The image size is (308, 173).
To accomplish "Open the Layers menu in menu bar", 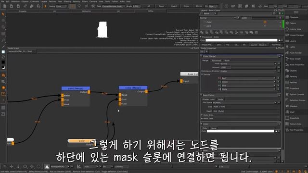I will click(x=44, y=1).
